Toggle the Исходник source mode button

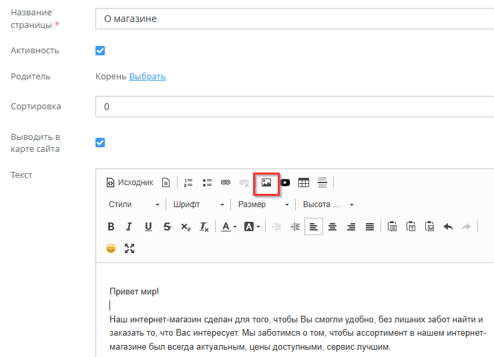tap(130, 182)
